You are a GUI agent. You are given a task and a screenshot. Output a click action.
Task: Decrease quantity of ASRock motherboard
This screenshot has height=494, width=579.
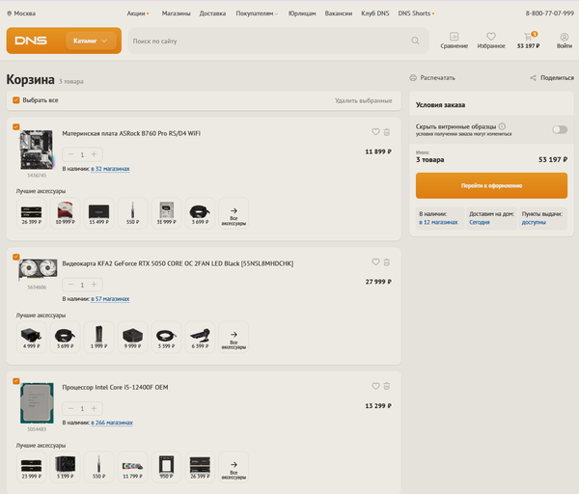(x=70, y=154)
